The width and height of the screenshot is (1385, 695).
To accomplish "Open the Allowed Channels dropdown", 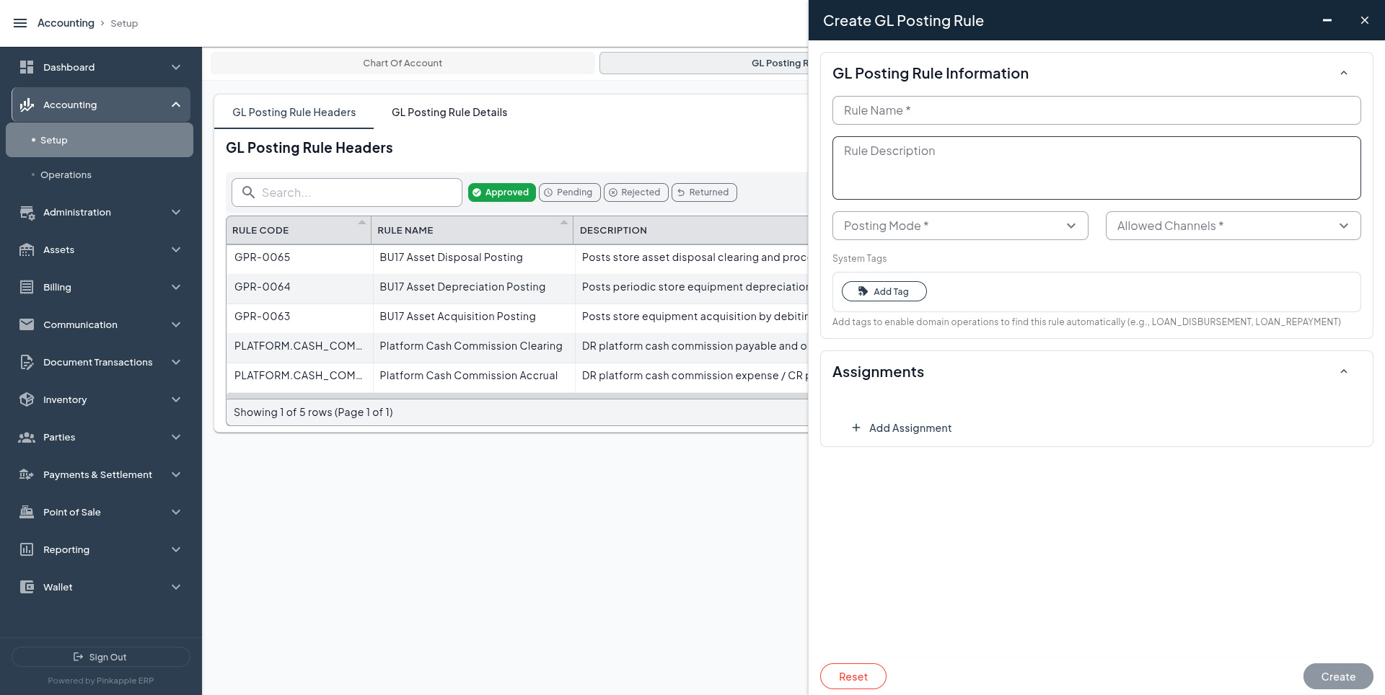I will pos(1233,226).
